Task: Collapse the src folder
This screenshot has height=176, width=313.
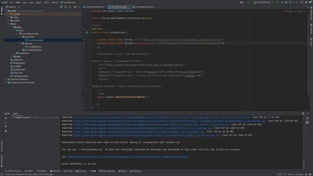Action: (8, 24)
